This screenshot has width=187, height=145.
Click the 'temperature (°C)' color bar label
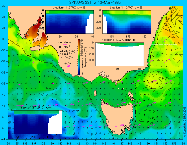click(85, 57)
